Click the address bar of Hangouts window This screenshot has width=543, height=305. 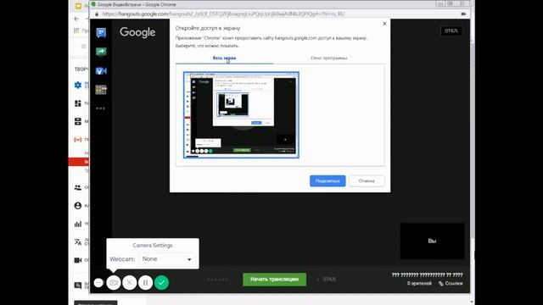point(223,14)
